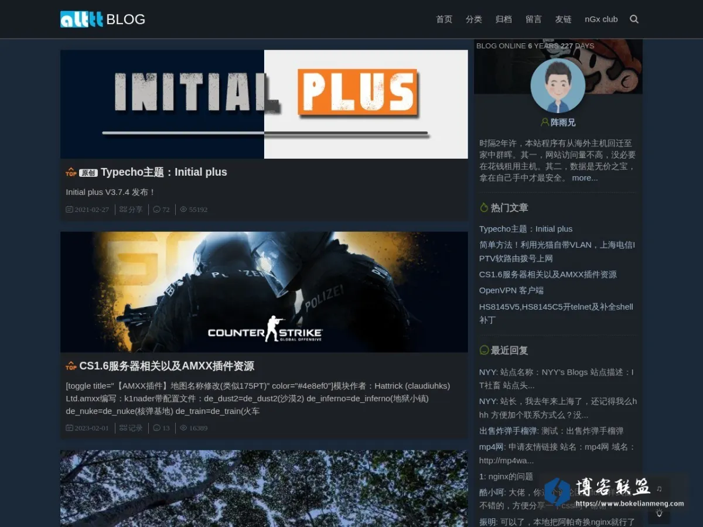
Task: Open recent reply mp4网: 申请友情链接
Action: pyautogui.click(x=557, y=454)
